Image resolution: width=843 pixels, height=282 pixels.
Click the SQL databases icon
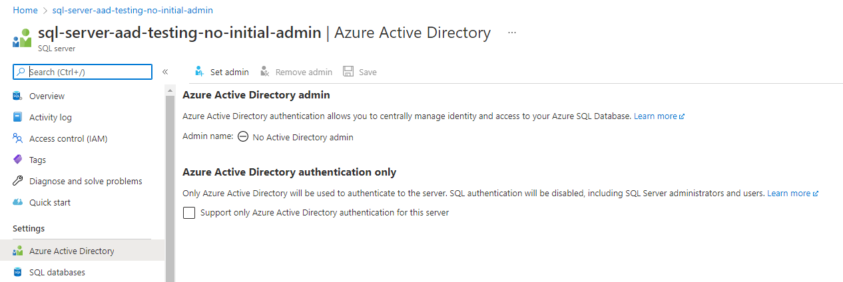click(18, 273)
